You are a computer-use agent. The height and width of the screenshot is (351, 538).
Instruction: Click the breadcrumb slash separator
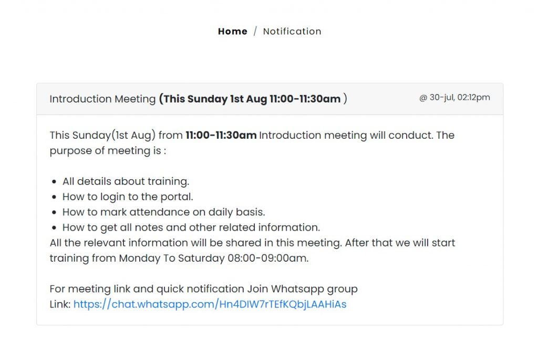click(255, 31)
